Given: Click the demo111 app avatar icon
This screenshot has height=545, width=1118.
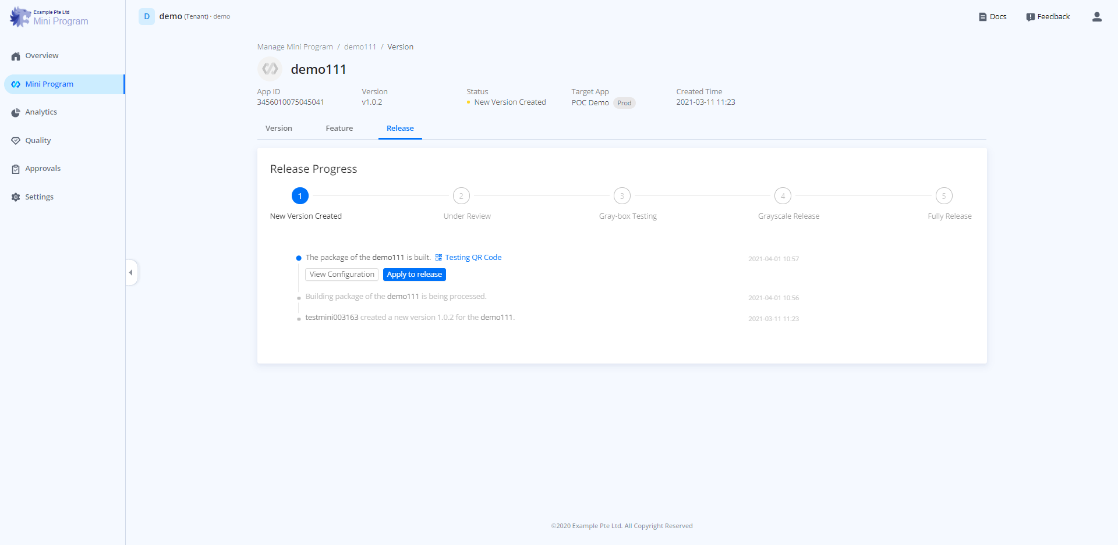Looking at the screenshot, I should (x=270, y=69).
